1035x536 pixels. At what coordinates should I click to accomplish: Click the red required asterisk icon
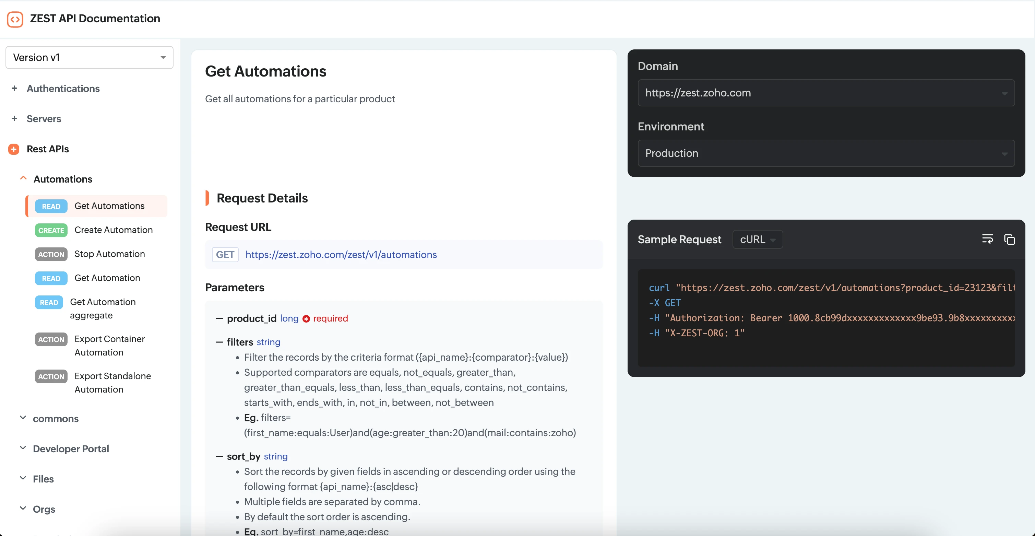(306, 319)
